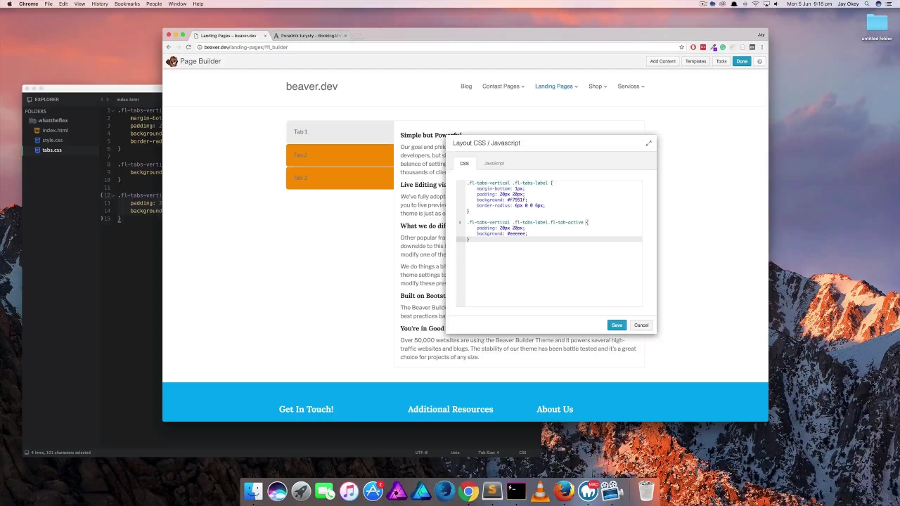
Task: Open Affinity Photo from the Dock
Action: click(397, 491)
